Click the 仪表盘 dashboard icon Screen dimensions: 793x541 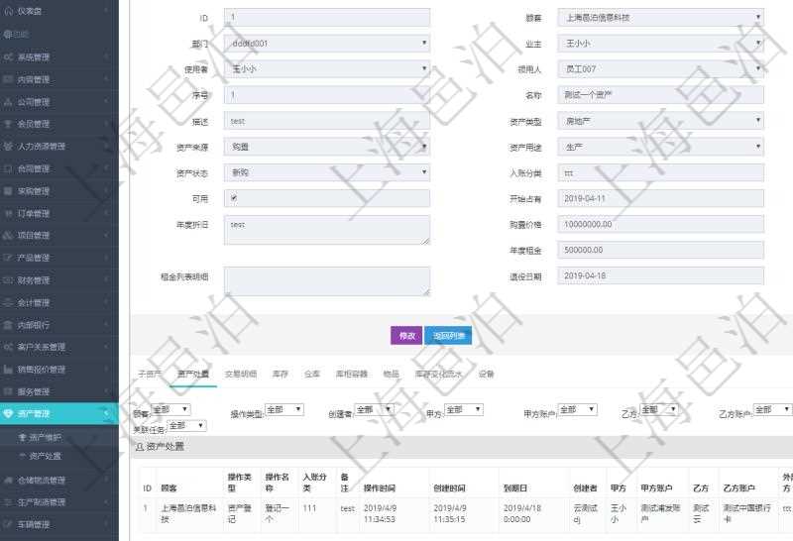pyautogui.click(x=8, y=11)
